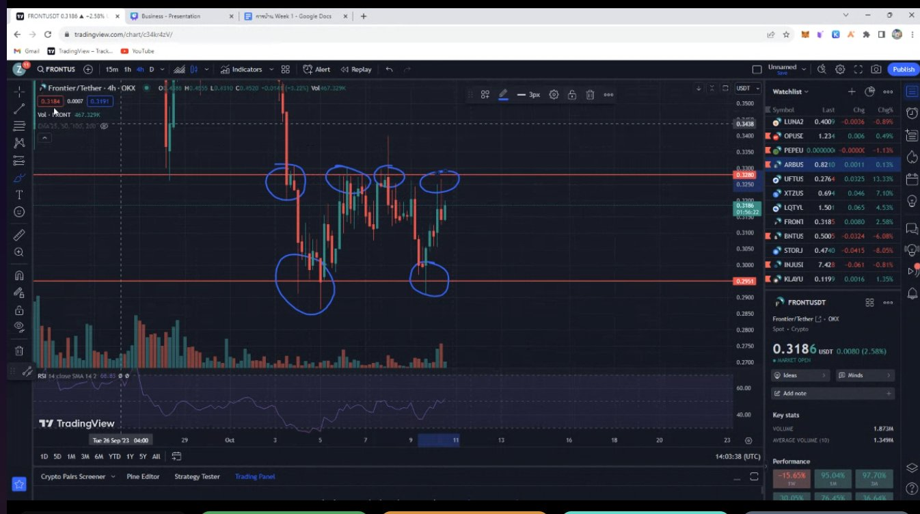Image resolution: width=920 pixels, height=514 pixels.
Task: Open the Ideas button
Action: click(x=800, y=375)
